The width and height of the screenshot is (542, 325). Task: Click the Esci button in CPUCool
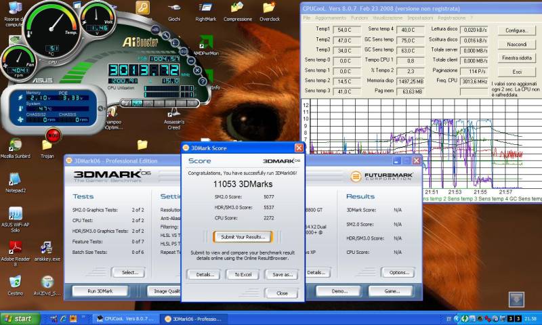point(516,72)
